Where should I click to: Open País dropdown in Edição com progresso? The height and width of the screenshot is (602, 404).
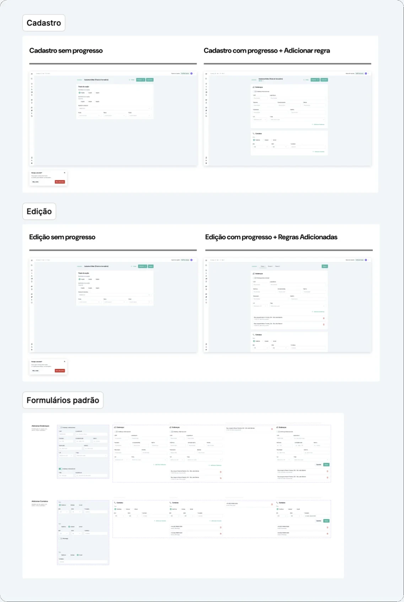298,306
